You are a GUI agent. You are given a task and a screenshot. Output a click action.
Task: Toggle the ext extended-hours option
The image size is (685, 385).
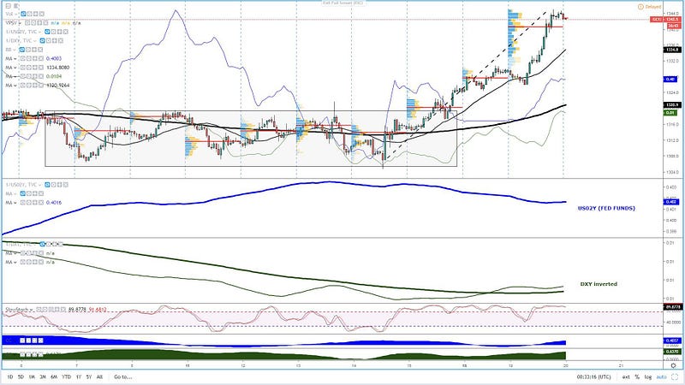pos(626,376)
